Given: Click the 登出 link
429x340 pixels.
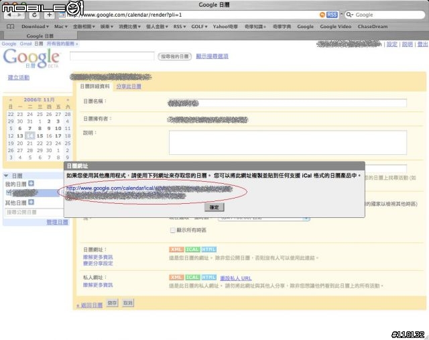Looking at the screenshot, I should [422, 44].
